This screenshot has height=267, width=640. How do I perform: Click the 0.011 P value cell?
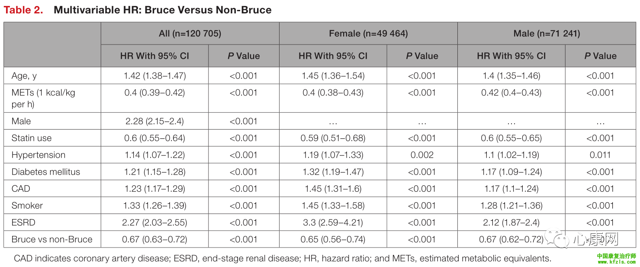[600, 155]
